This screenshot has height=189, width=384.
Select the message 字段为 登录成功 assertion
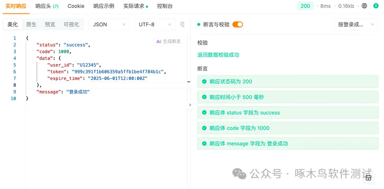288,144
